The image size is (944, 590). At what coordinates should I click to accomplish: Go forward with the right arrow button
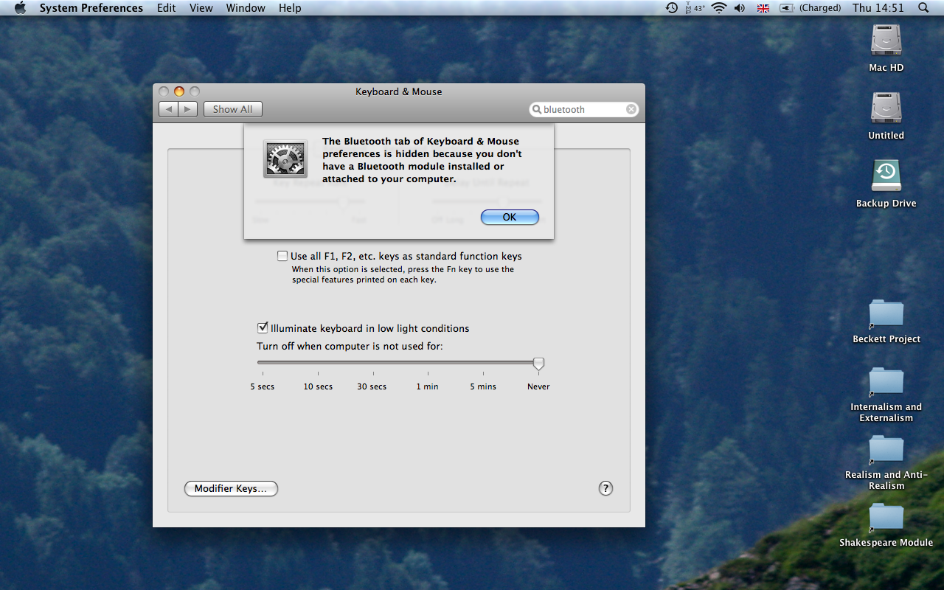coord(188,109)
